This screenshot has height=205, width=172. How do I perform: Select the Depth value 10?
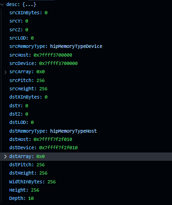[31, 199]
